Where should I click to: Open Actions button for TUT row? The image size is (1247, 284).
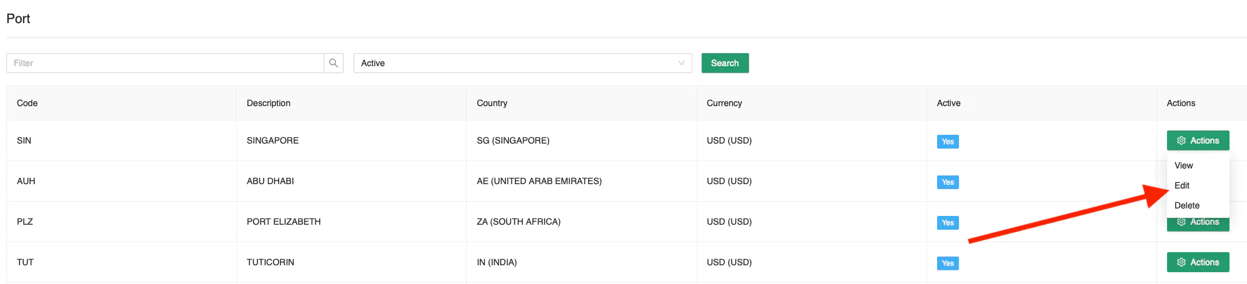point(1198,262)
